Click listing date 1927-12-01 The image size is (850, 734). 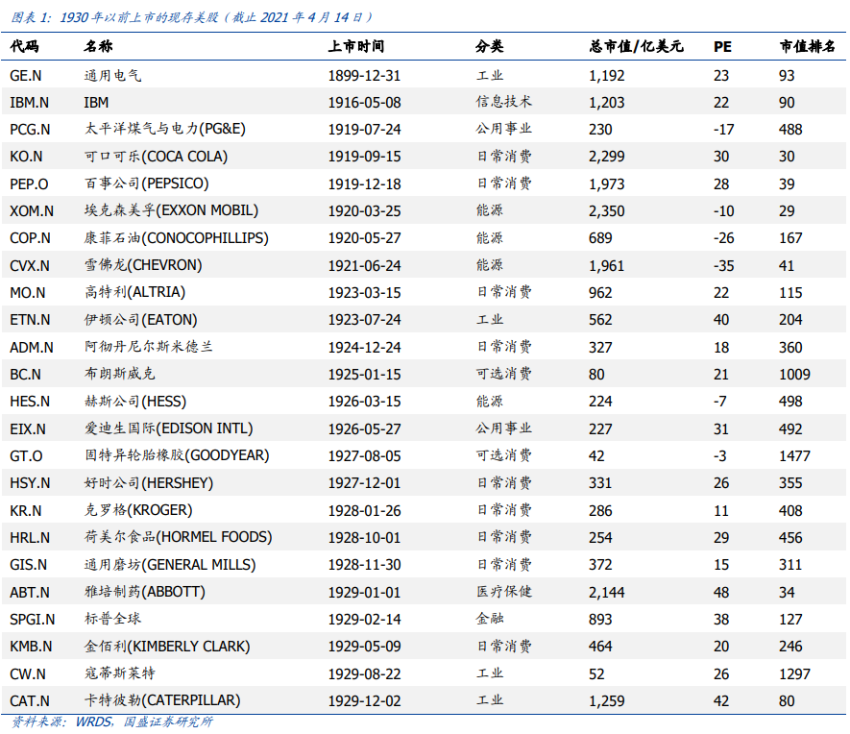point(364,483)
